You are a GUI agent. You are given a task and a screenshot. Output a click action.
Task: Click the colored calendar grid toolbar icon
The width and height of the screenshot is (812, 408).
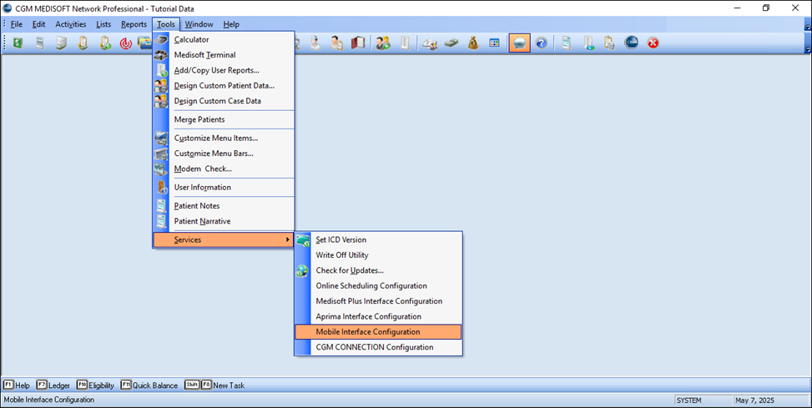coord(495,43)
